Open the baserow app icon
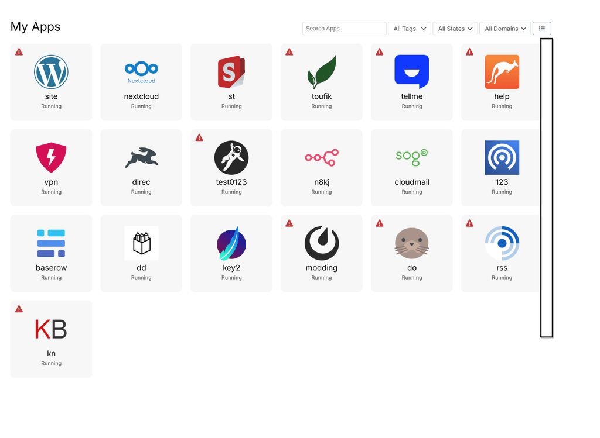 click(x=51, y=243)
